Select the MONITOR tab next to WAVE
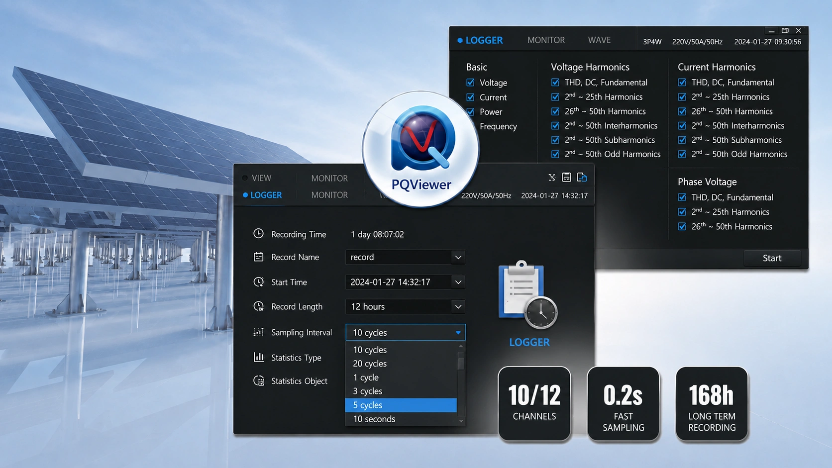Viewport: 832px width, 468px height. click(x=546, y=40)
